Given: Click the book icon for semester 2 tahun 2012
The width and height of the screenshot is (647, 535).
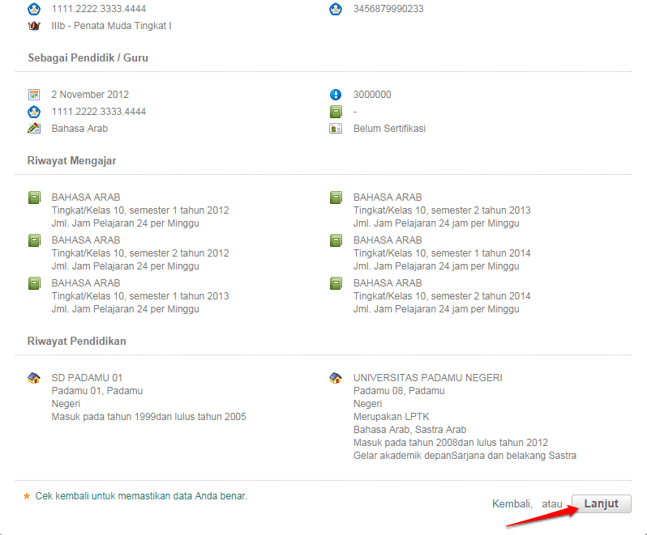Looking at the screenshot, I should click(x=34, y=240).
